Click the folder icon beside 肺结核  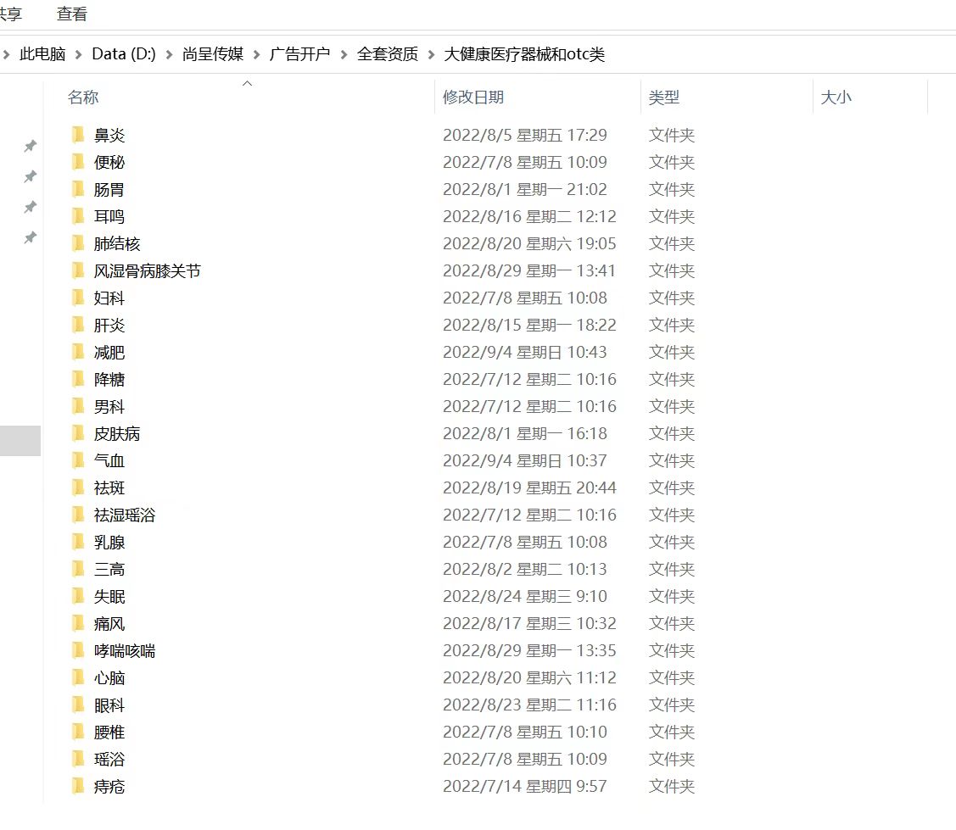(x=78, y=243)
